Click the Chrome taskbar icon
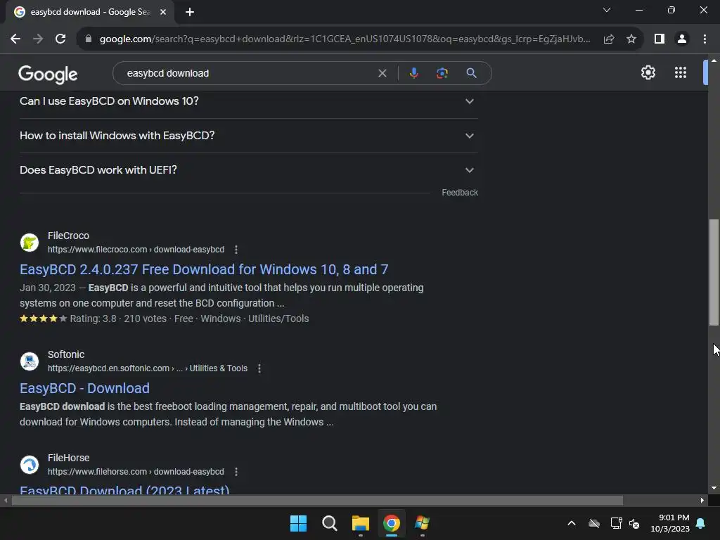 [392, 523]
